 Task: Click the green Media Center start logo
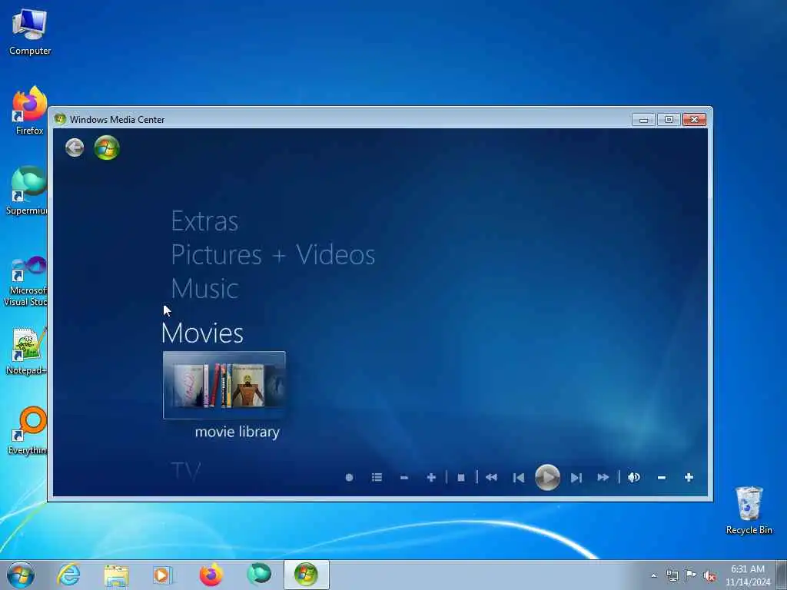[x=107, y=148]
